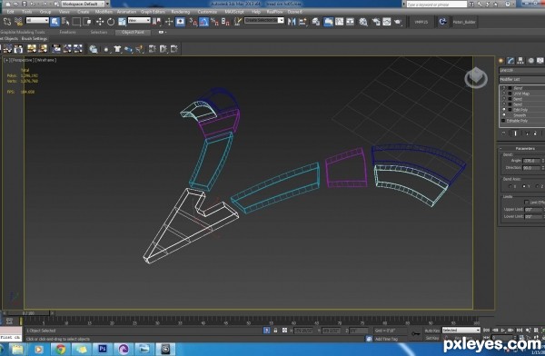Screen dimensions: 545x356
Task: Open Edit Named Selection Sets
Action: click(238, 22)
